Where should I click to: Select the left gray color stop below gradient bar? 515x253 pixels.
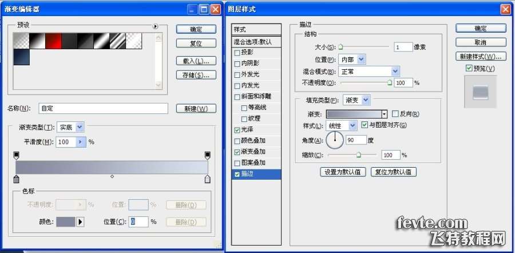tap(17, 179)
